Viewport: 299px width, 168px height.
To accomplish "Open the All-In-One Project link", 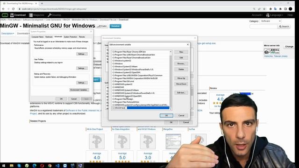I will click(95, 129).
